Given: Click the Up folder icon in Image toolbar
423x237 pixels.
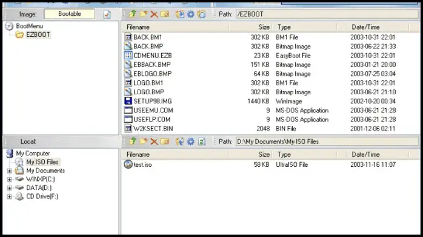Looking at the screenshot, I should [x=132, y=14].
